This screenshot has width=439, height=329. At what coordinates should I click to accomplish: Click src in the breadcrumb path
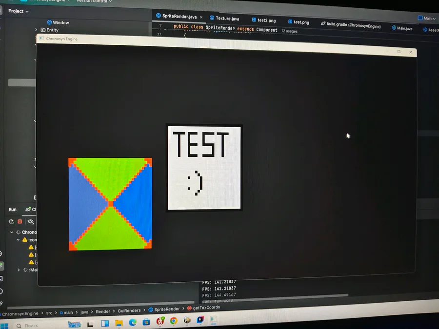[49, 313]
